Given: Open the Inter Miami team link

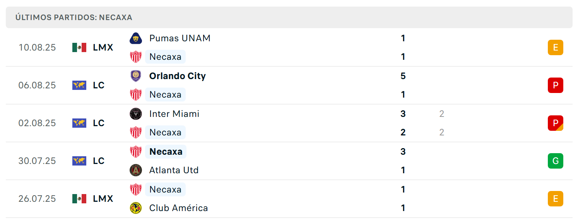Looking at the screenshot, I should pos(174,114).
